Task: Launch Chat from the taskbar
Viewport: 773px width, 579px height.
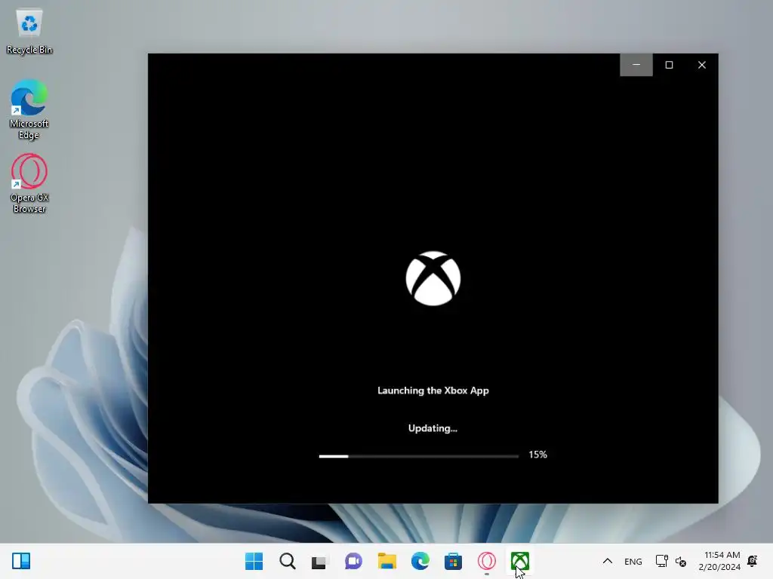Action: 353,561
